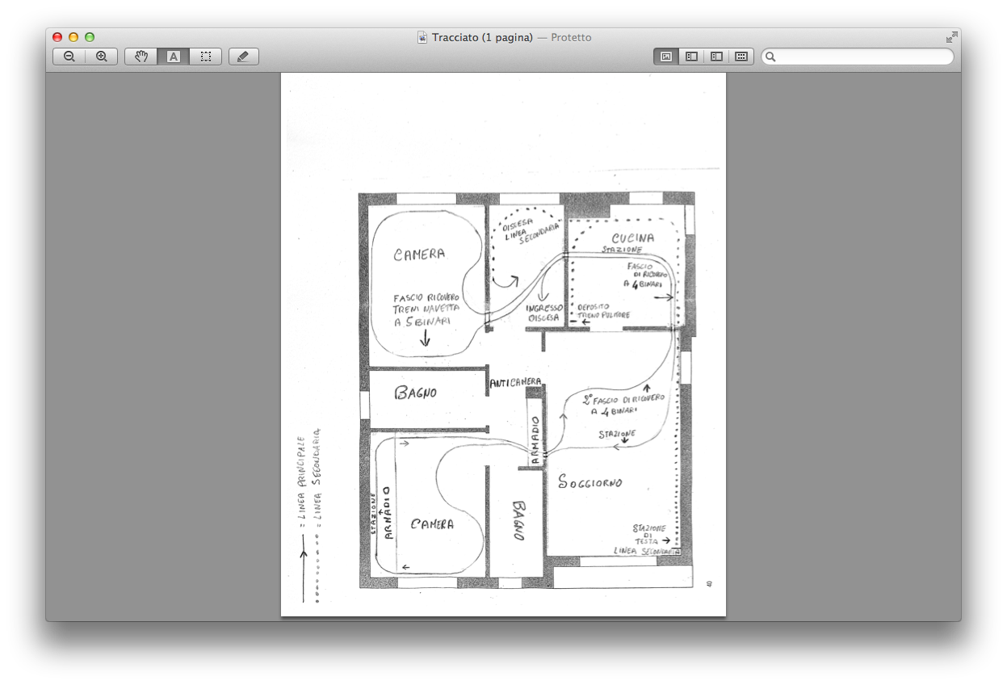Select the hand move tool
This screenshot has width=1007, height=685.
(x=141, y=57)
